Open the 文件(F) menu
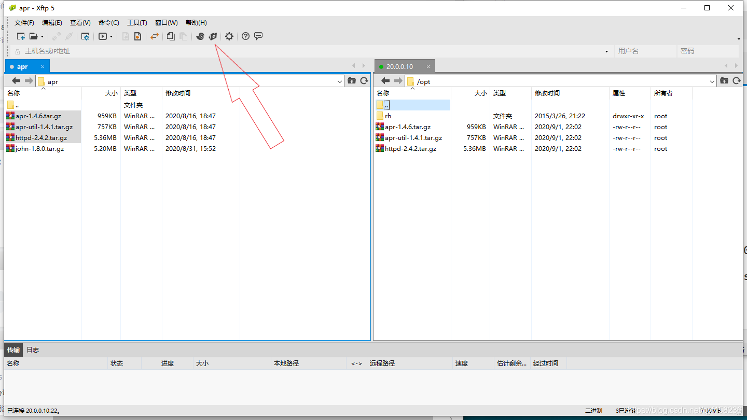Viewport: 747px width, 420px height. tap(24, 23)
